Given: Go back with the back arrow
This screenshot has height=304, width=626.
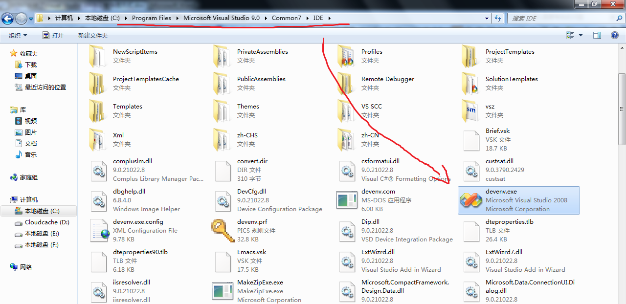Looking at the screenshot, I should click(7, 19).
